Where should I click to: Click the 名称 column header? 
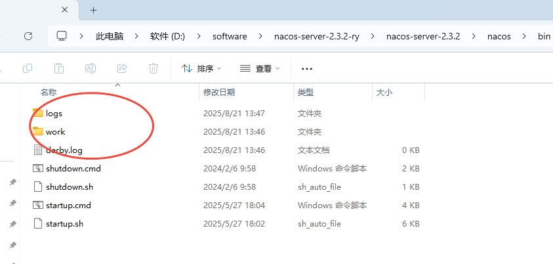pos(49,93)
